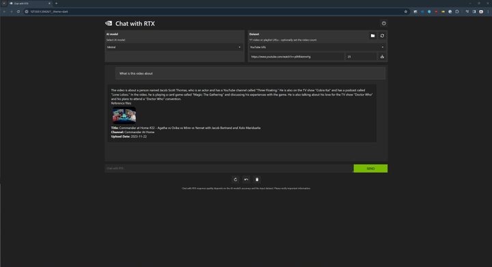Go forward using browser forward arrow
Viewport: 492px width, 267px height.
pyautogui.click(x=12, y=12)
